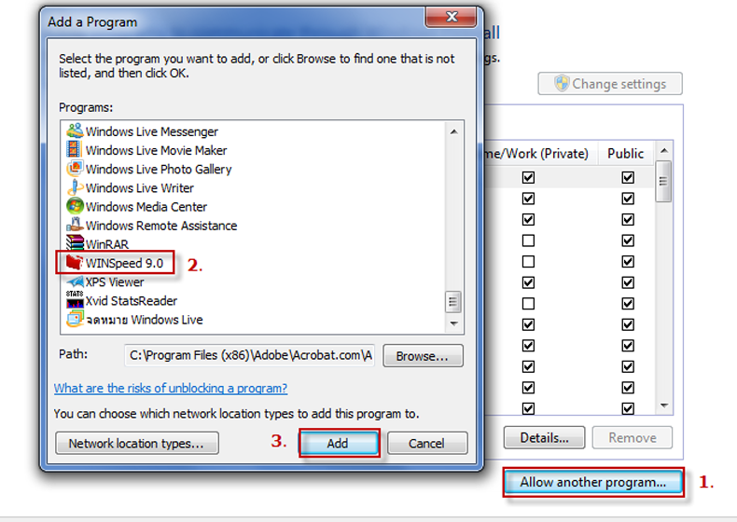Click into the Path text field
The height and width of the screenshot is (522, 737).
[249, 356]
